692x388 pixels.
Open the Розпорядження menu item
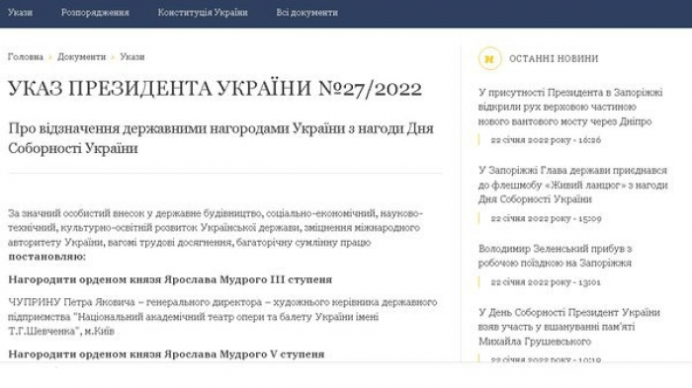click(95, 13)
